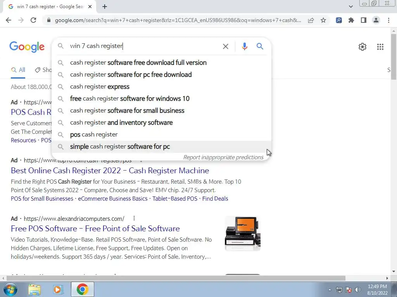
Task: Show hidden tray icons arrow
Action: click(x=330, y=290)
